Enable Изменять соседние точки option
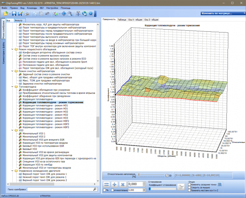The width and height of the screenshot is (246, 198). [189, 184]
